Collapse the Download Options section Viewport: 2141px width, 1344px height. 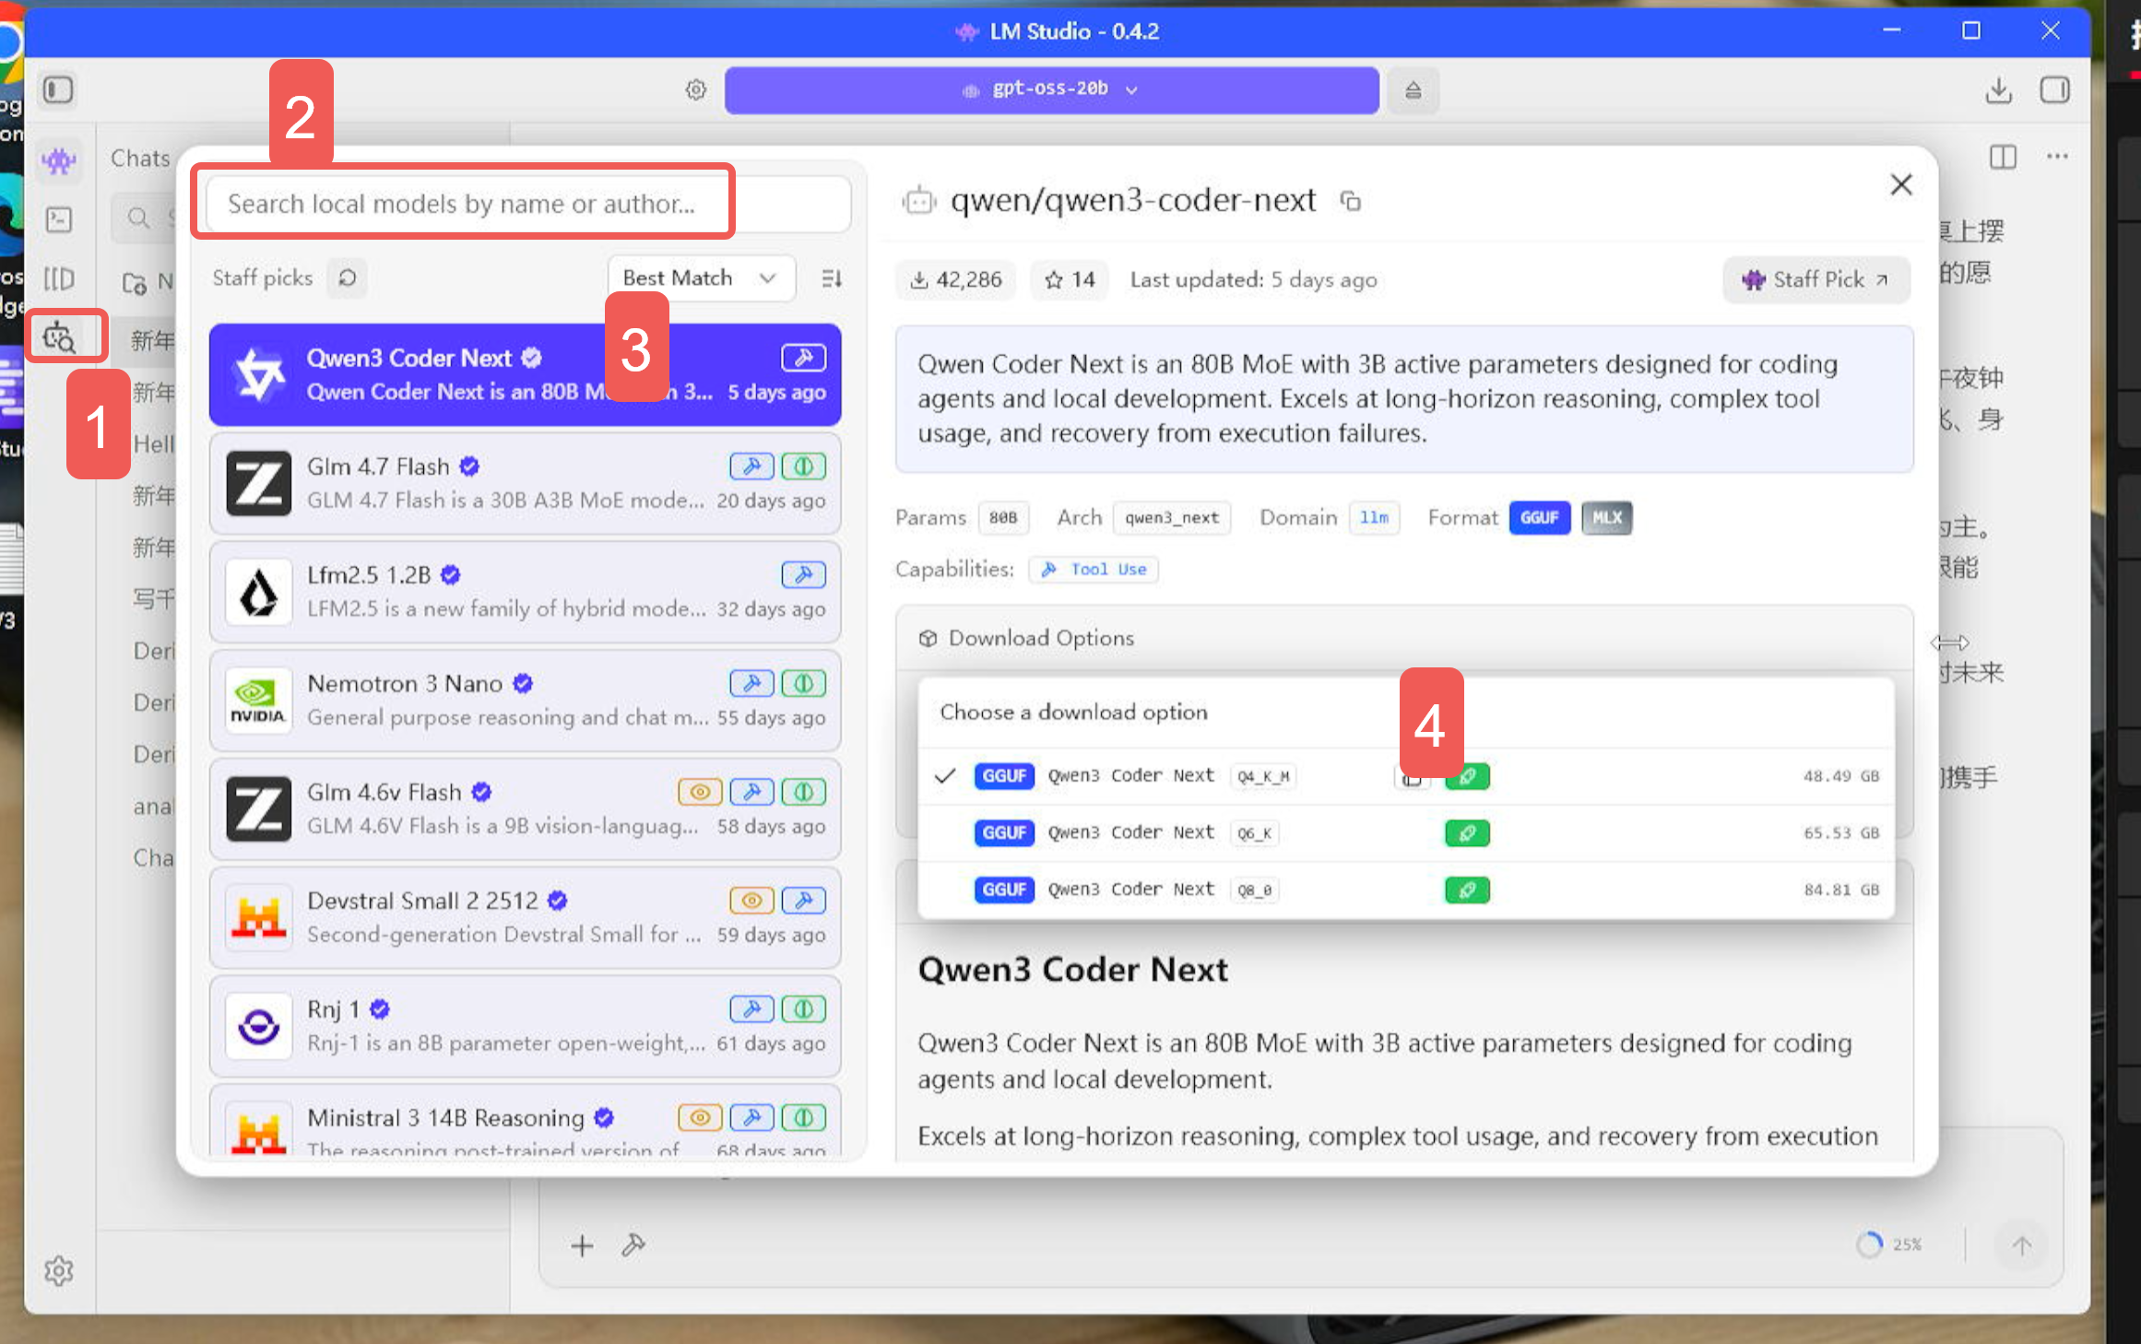point(1042,638)
